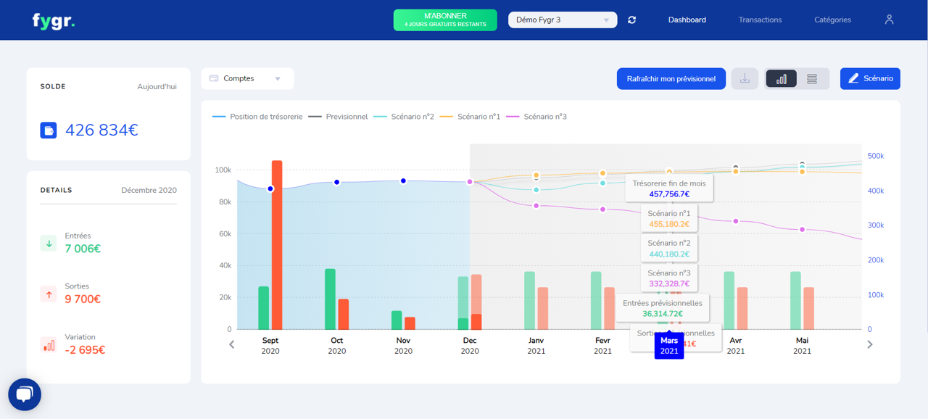Select Nov 2020 on the timeline

[x=403, y=346]
